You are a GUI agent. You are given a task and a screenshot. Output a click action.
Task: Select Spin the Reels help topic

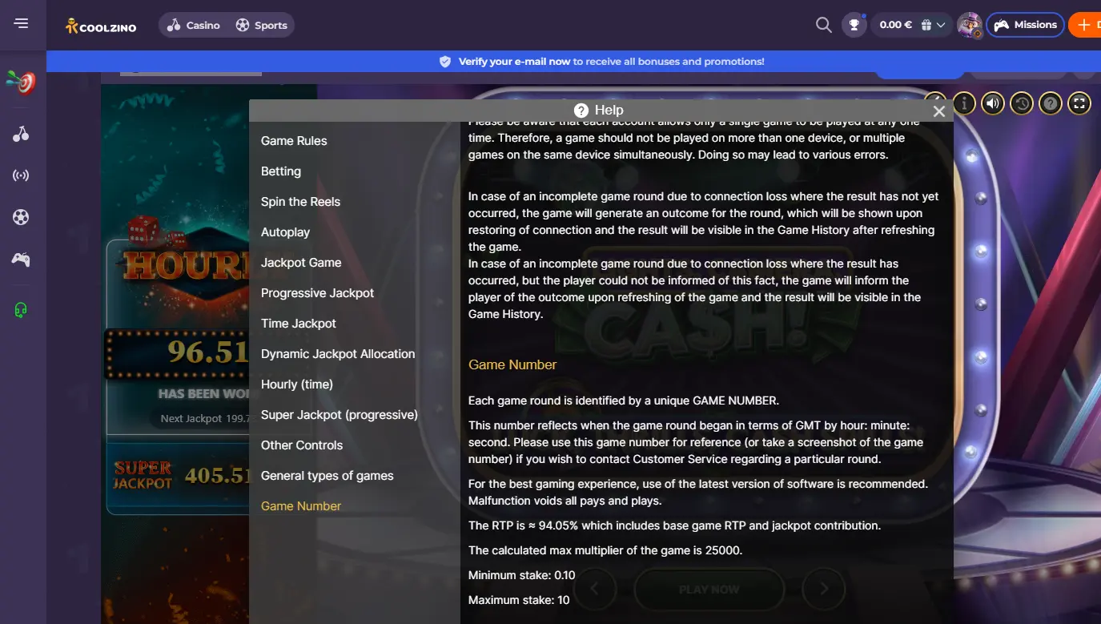coord(300,202)
